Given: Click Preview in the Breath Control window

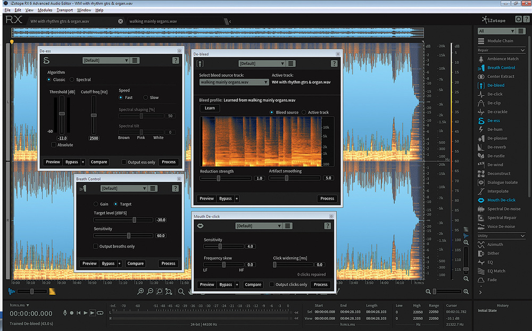Looking at the screenshot, I should [89, 263].
